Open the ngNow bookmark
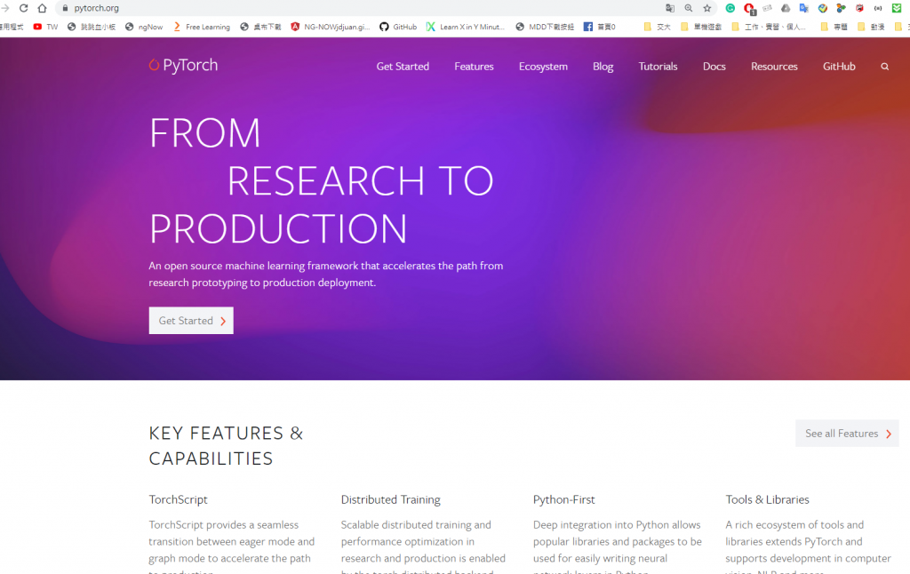Image resolution: width=910 pixels, height=574 pixels. click(144, 27)
